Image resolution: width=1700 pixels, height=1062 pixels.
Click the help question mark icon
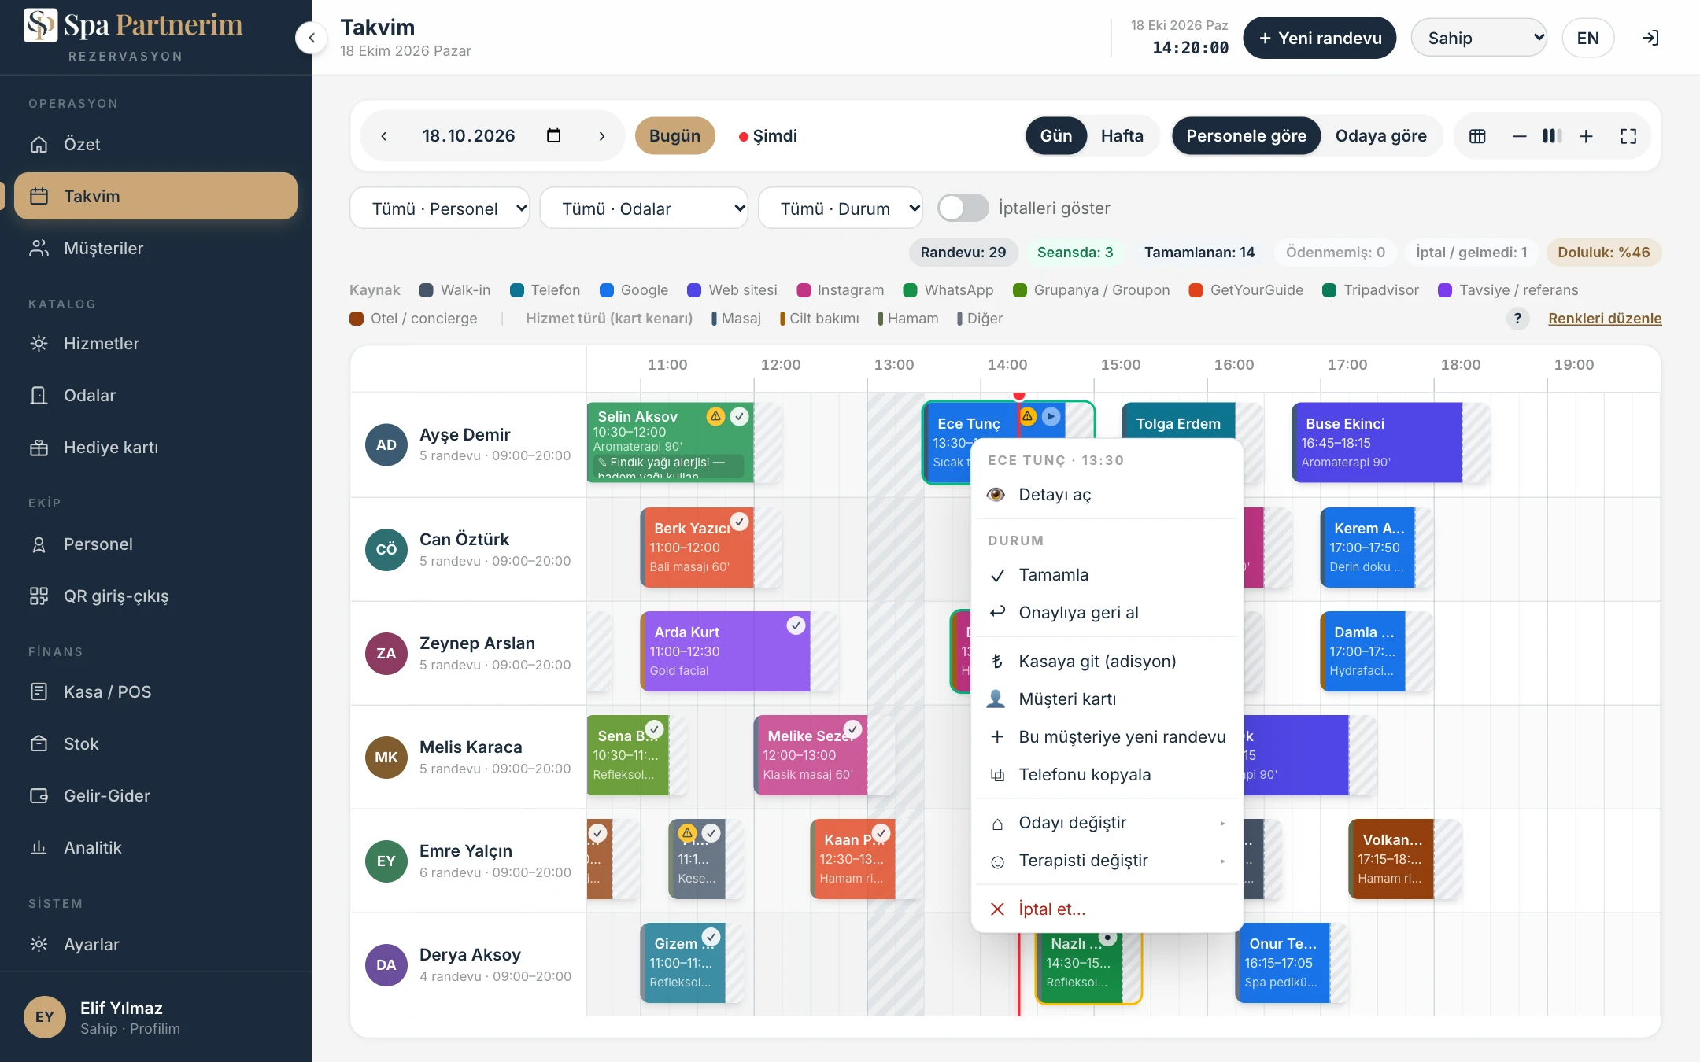(x=1517, y=319)
